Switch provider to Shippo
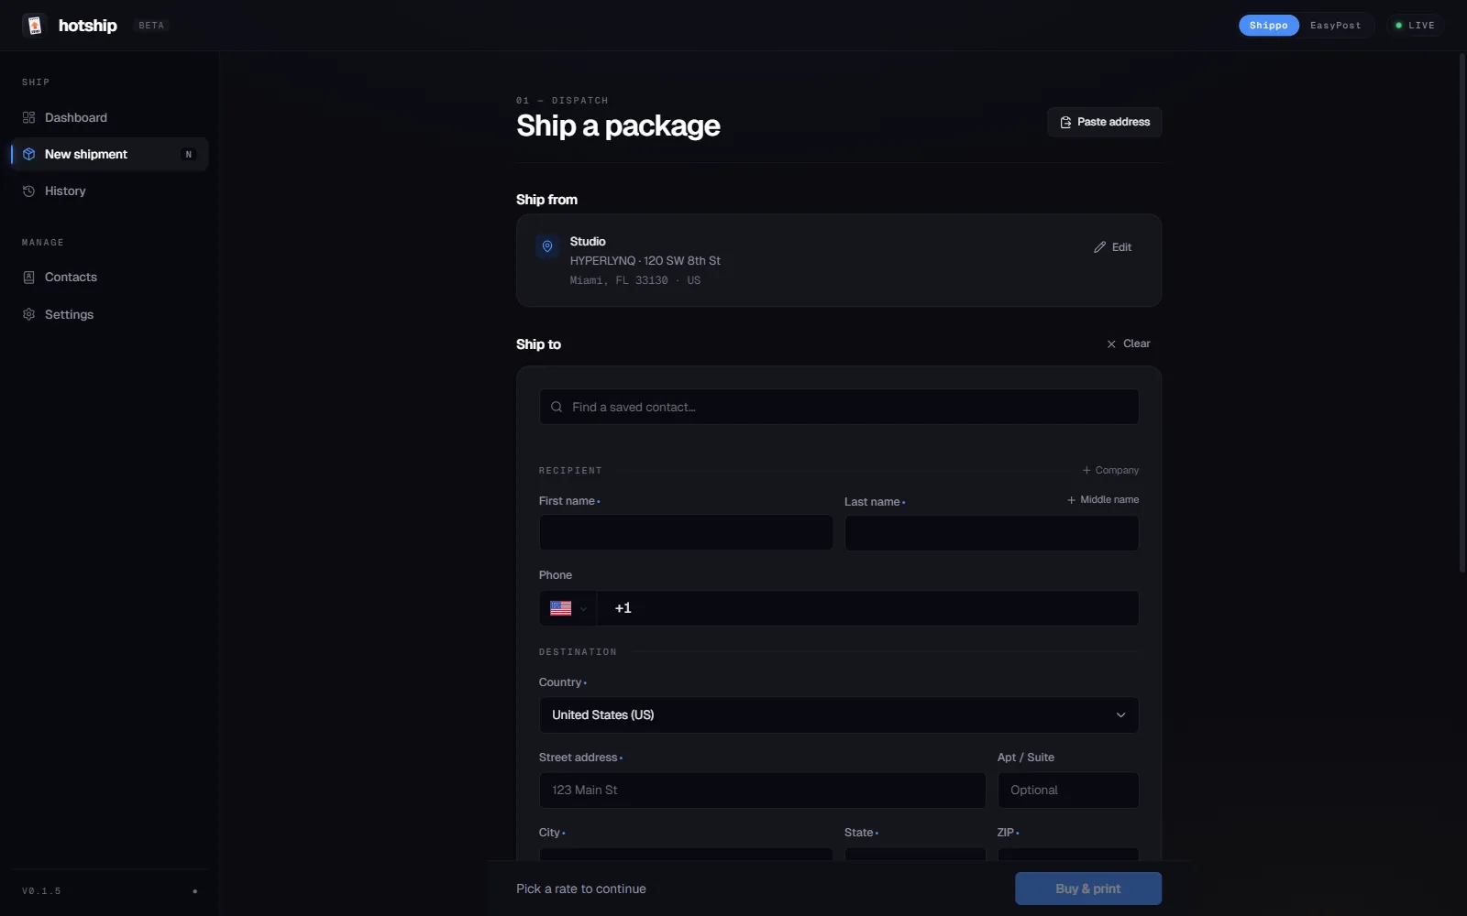Viewport: 1467px width, 916px height. pos(1269,26)
